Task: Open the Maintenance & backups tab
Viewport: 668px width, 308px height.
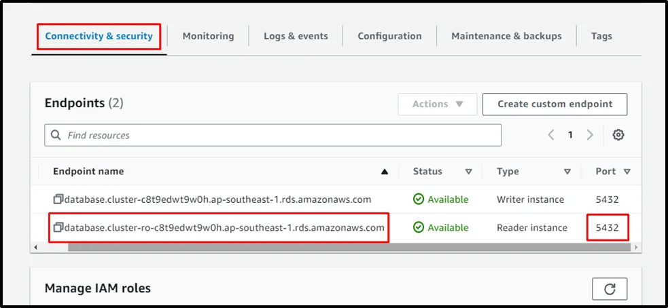Action: pos(506,36)
